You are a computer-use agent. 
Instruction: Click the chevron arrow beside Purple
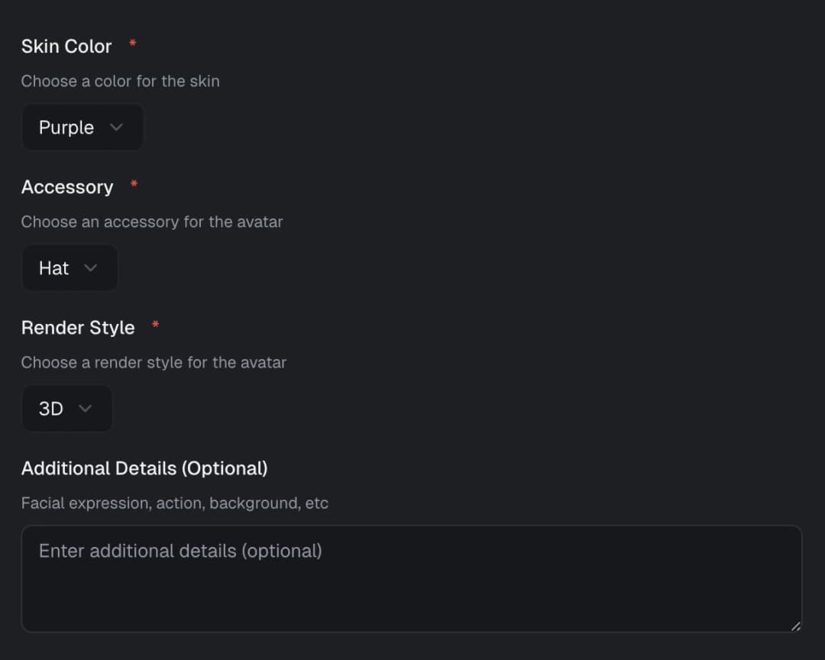tap(116, 128)
